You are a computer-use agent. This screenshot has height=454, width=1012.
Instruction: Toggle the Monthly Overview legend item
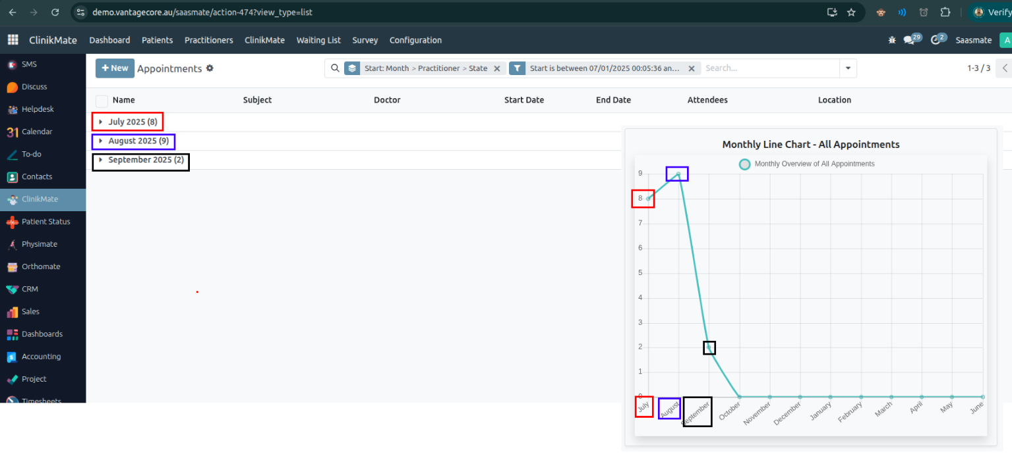click(807, 164)
